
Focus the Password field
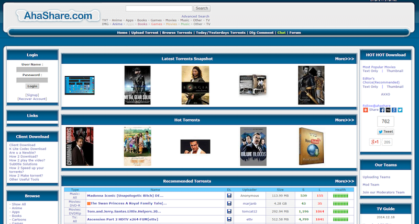[32, 80]
